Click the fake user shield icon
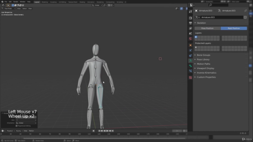Viewport: 253px width, 142px height. tap(245, 17)
